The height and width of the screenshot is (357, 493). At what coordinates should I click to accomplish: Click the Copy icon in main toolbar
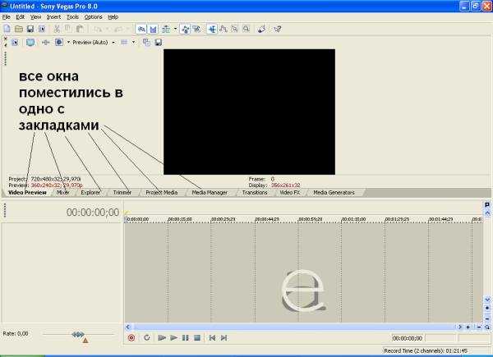click(68, 30)
